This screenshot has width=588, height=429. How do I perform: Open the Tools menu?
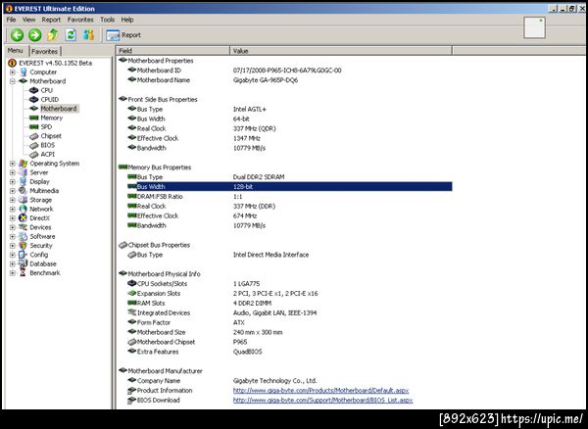(107, 20)
